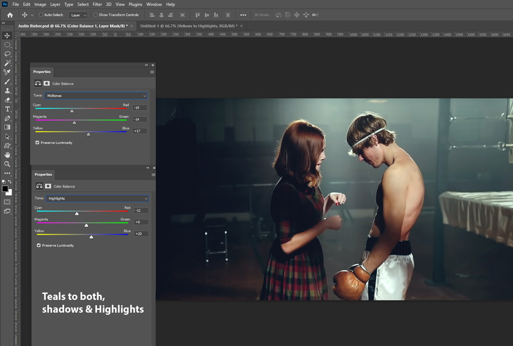
Task: Open the lower Properties panel flyout menu
Action: click(x=153, y=175)
